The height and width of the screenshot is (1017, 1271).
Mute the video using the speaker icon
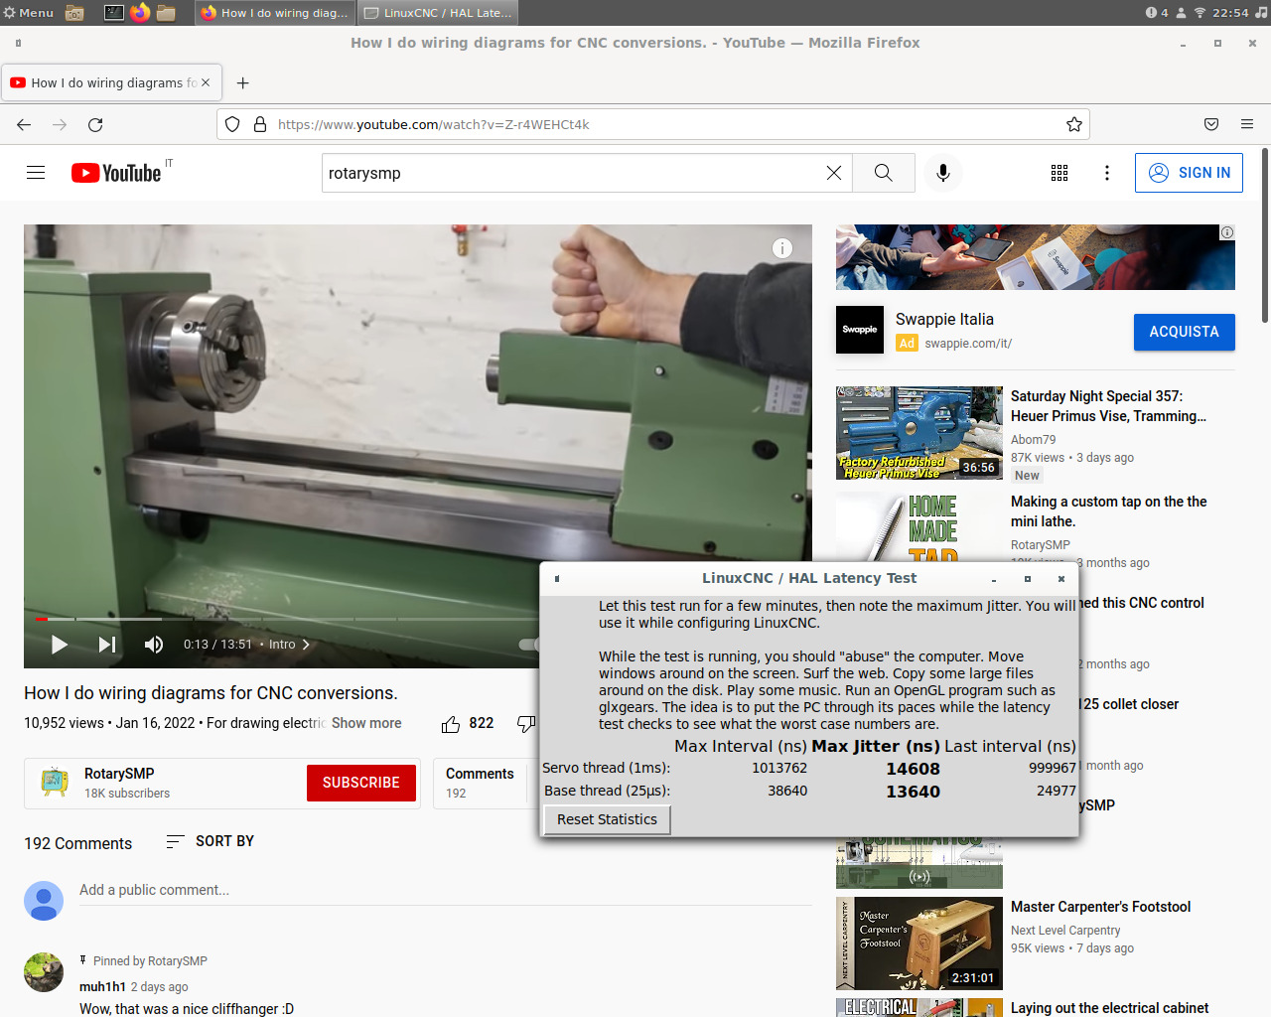click(x=154, y=645)
